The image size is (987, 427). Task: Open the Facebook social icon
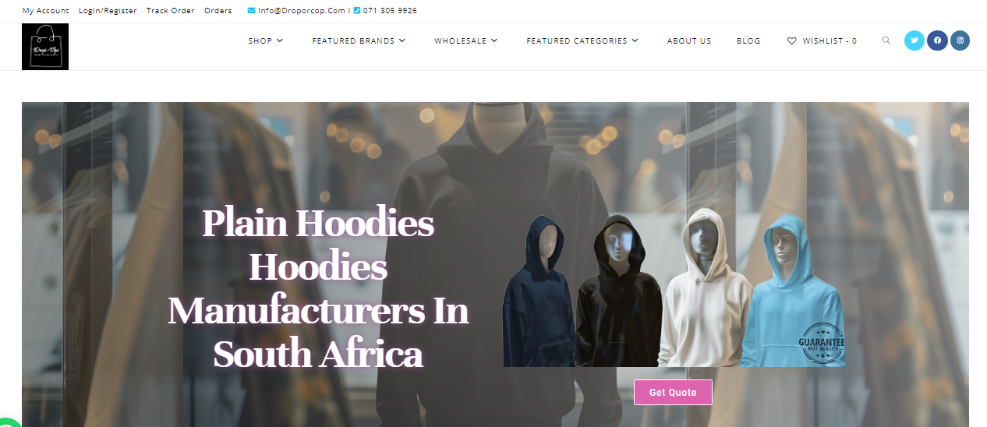point(937,41)
